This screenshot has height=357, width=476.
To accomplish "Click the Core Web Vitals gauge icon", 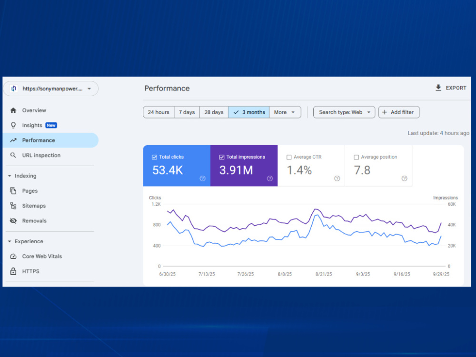I will [13, 256].
